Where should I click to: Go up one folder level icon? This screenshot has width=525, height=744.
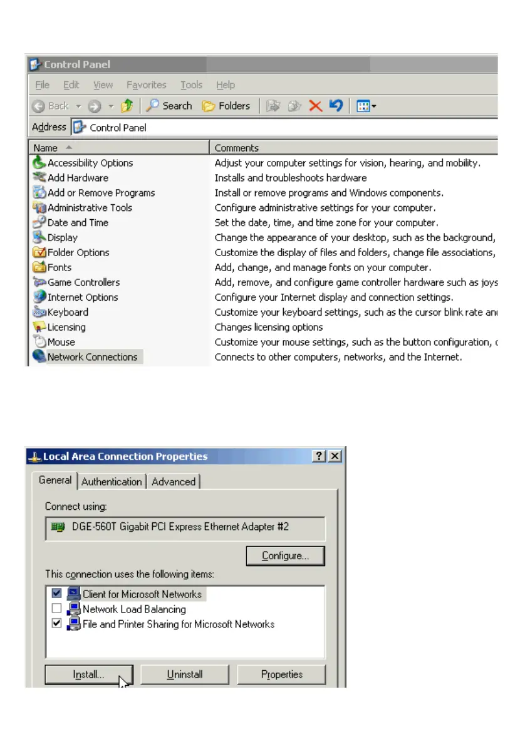point(127,106)
